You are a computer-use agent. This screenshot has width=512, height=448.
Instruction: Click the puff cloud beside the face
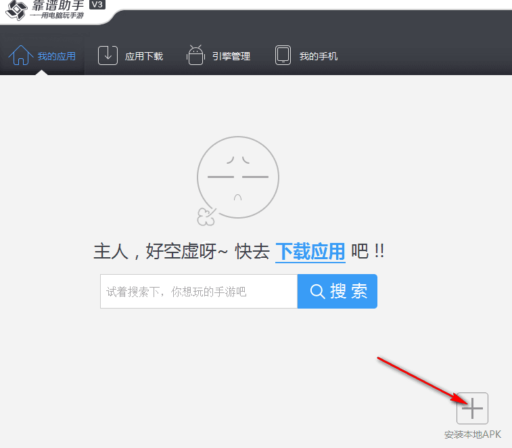[x=205, y=217]
